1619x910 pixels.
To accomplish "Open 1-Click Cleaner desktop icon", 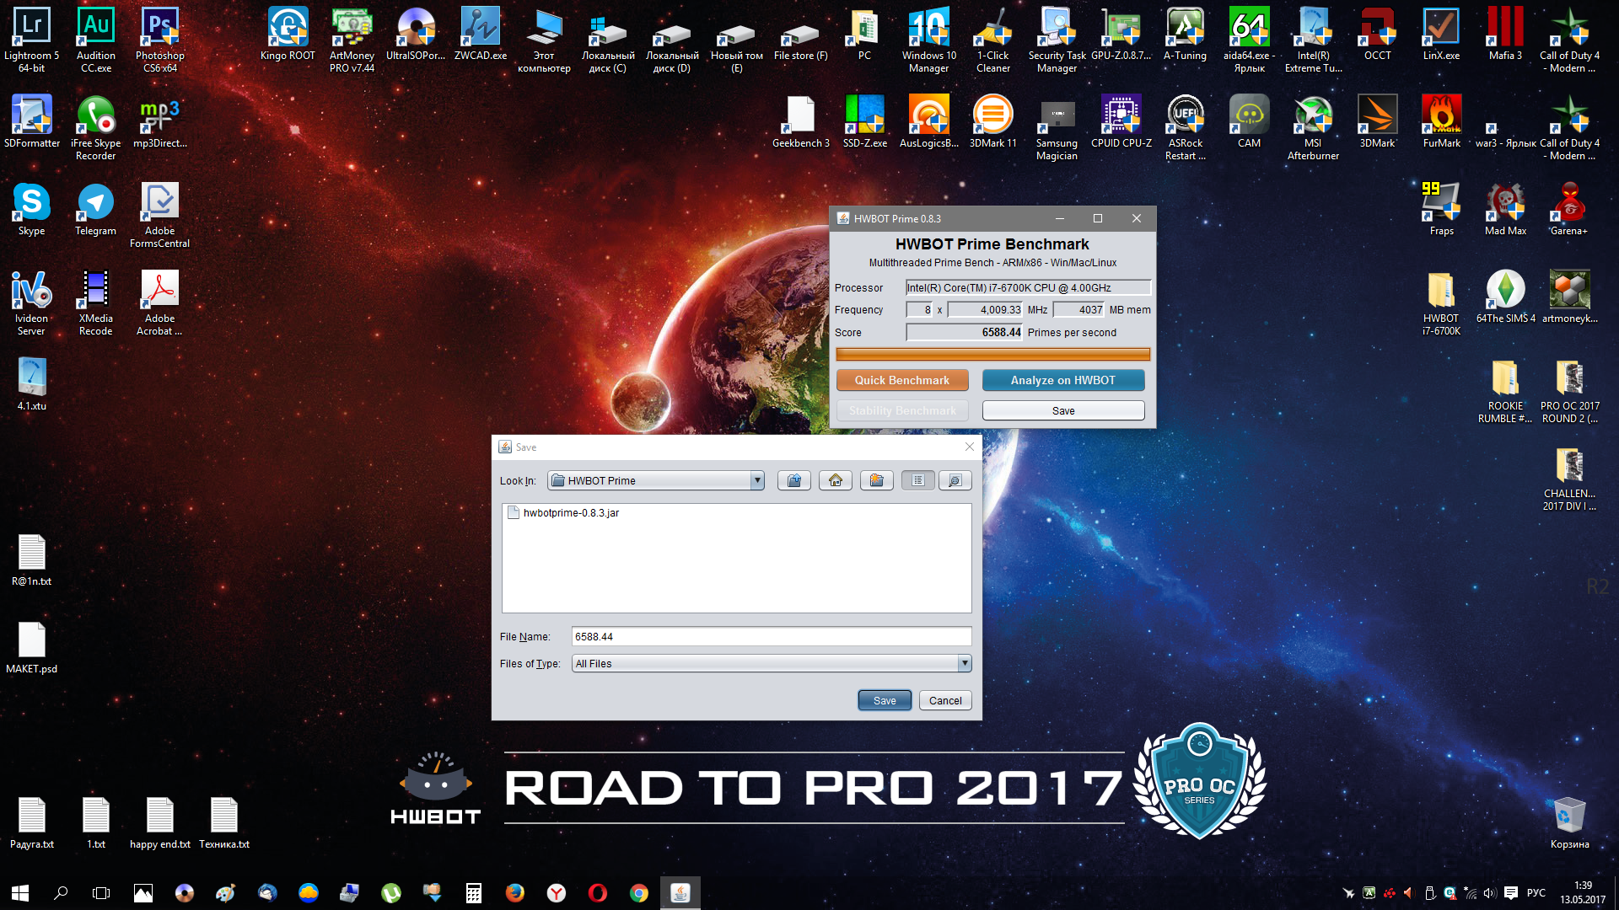I will click(993, 39).
